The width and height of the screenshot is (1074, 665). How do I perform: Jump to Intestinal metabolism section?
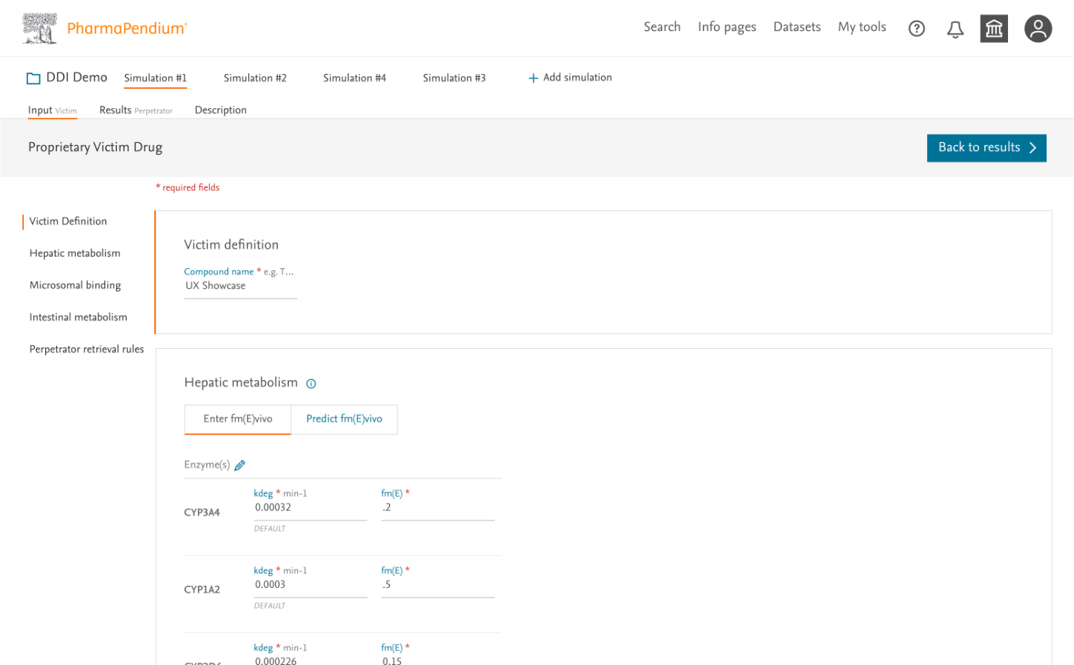click(x=79, y=317)
